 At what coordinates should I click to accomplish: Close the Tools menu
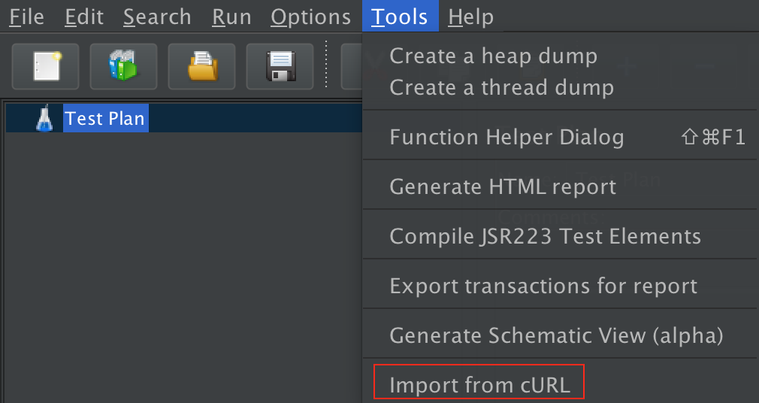400,17
